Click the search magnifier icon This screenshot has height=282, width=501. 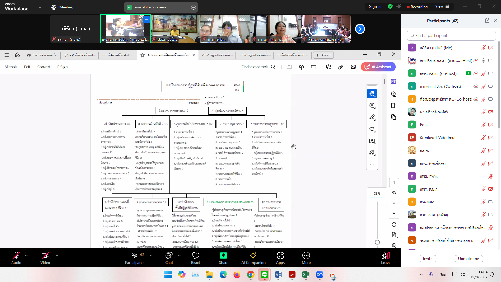(273, 67)
